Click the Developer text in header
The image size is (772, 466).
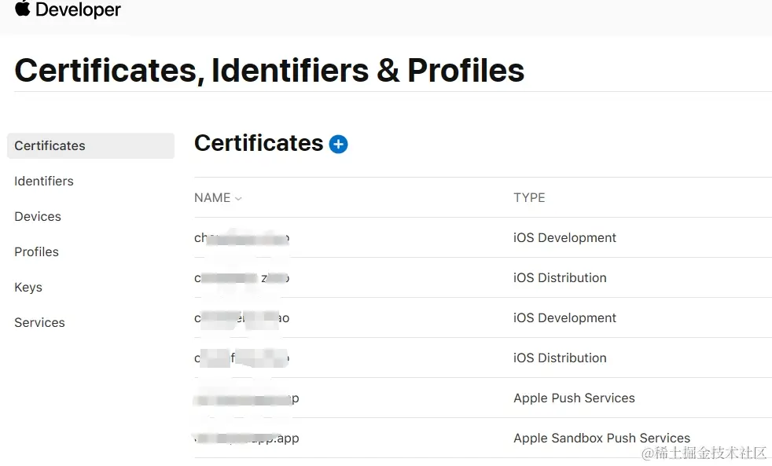pyautogui.click(x=78, y=10)
